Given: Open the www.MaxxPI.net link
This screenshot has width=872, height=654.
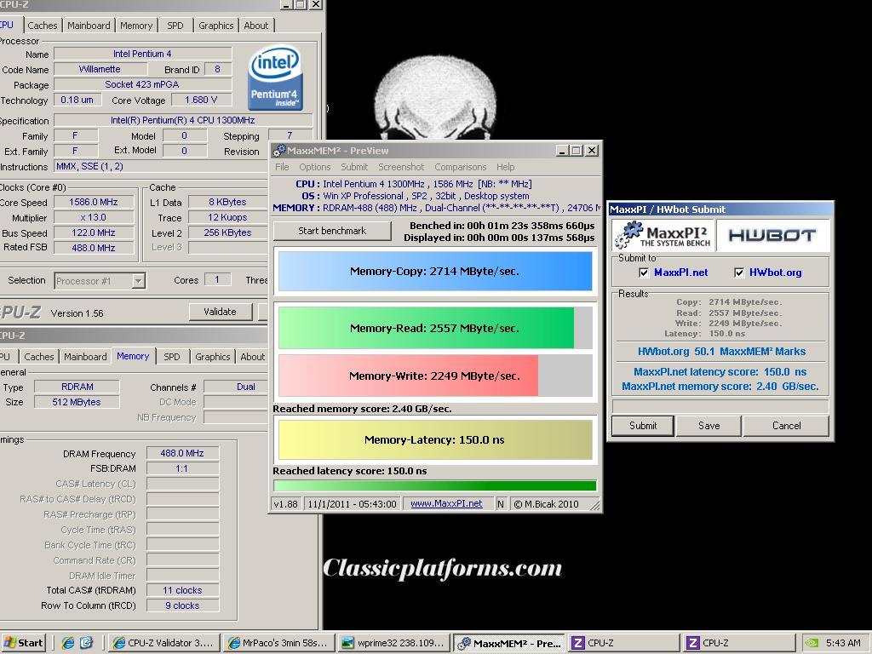Looking at the screenshot, I should 446,504.
